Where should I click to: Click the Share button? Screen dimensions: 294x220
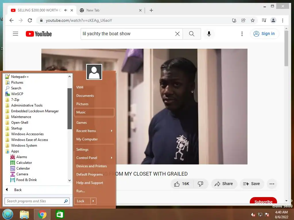coord(224,184)
